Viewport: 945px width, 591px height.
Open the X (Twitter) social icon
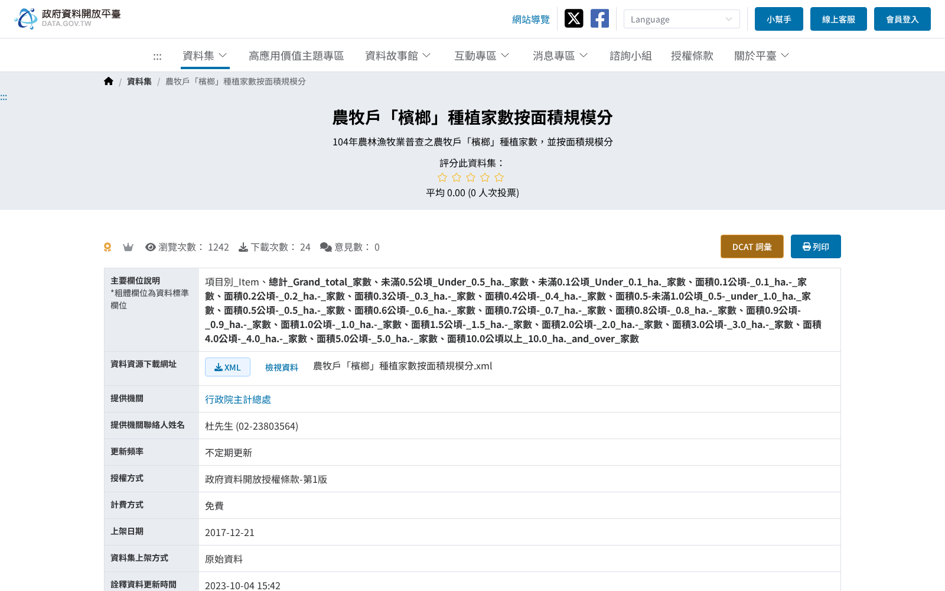tap(573, 18)
